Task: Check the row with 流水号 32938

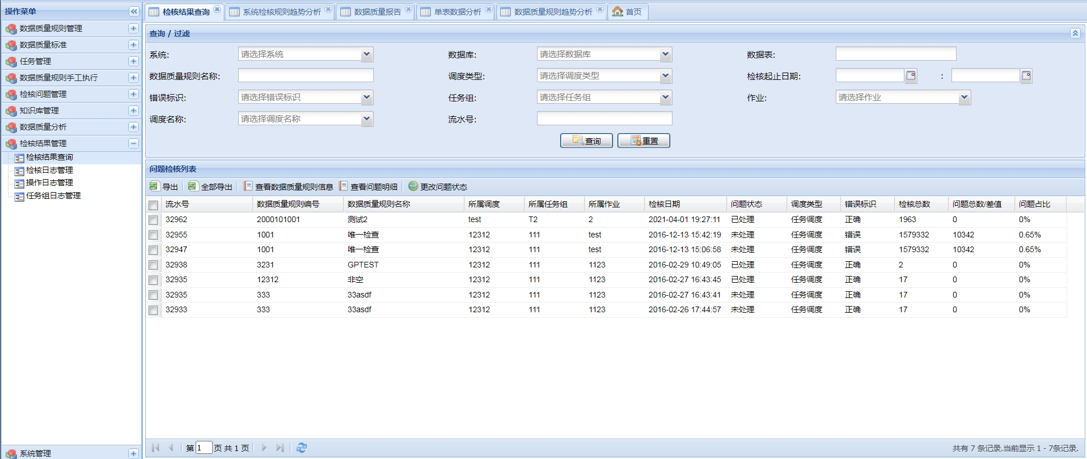Action: click(153, 265)
